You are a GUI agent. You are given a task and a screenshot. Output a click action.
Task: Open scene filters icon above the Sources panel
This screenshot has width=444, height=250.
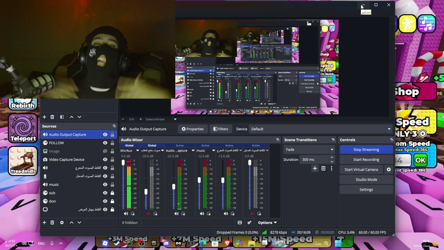62,117
